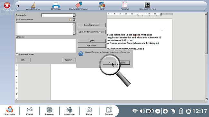
Task: Click the Alle ändern button
Action: coord(91,46)
